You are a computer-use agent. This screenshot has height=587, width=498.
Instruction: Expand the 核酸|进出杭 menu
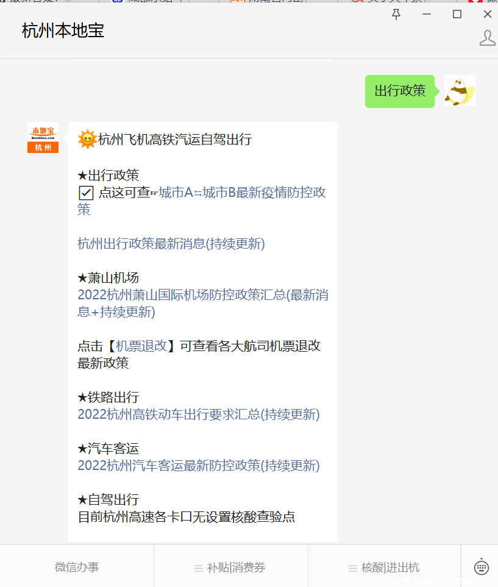(x=384, y=567)
